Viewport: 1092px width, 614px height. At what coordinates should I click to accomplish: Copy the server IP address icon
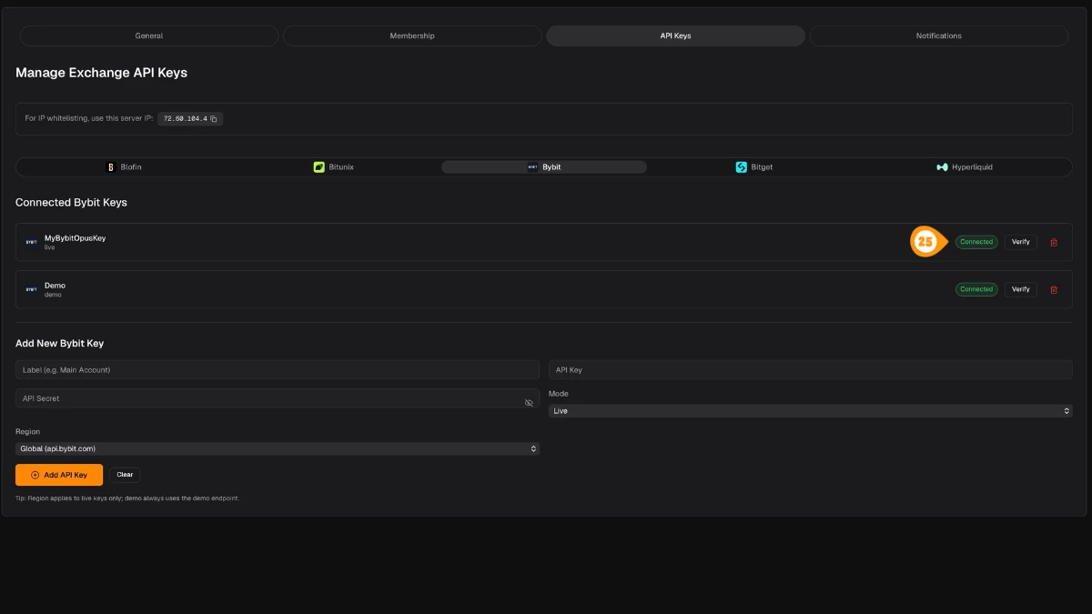pyautogui.click(x=214, y=119)
